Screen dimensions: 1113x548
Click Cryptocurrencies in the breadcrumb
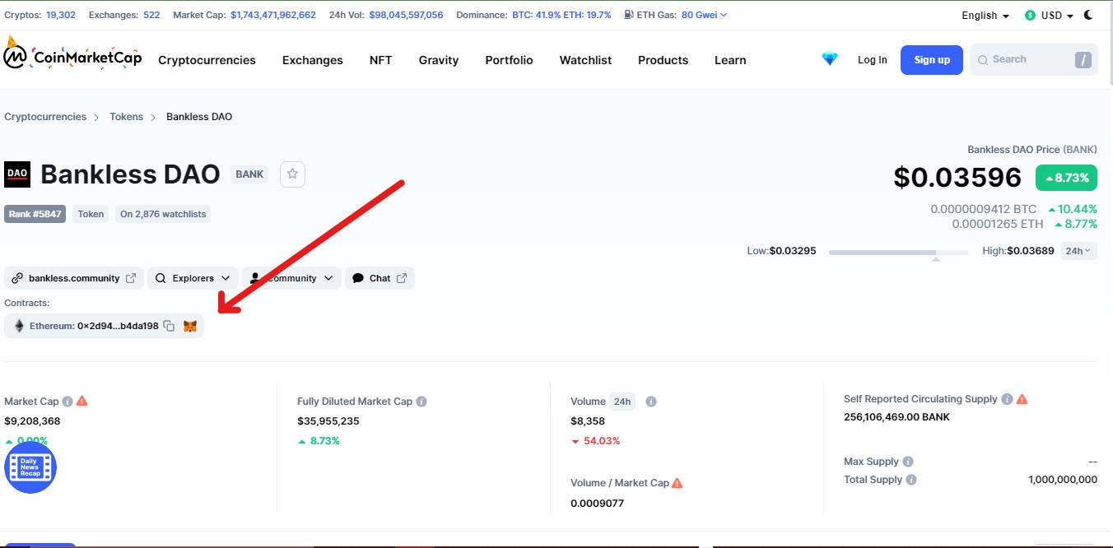point(45,117)
